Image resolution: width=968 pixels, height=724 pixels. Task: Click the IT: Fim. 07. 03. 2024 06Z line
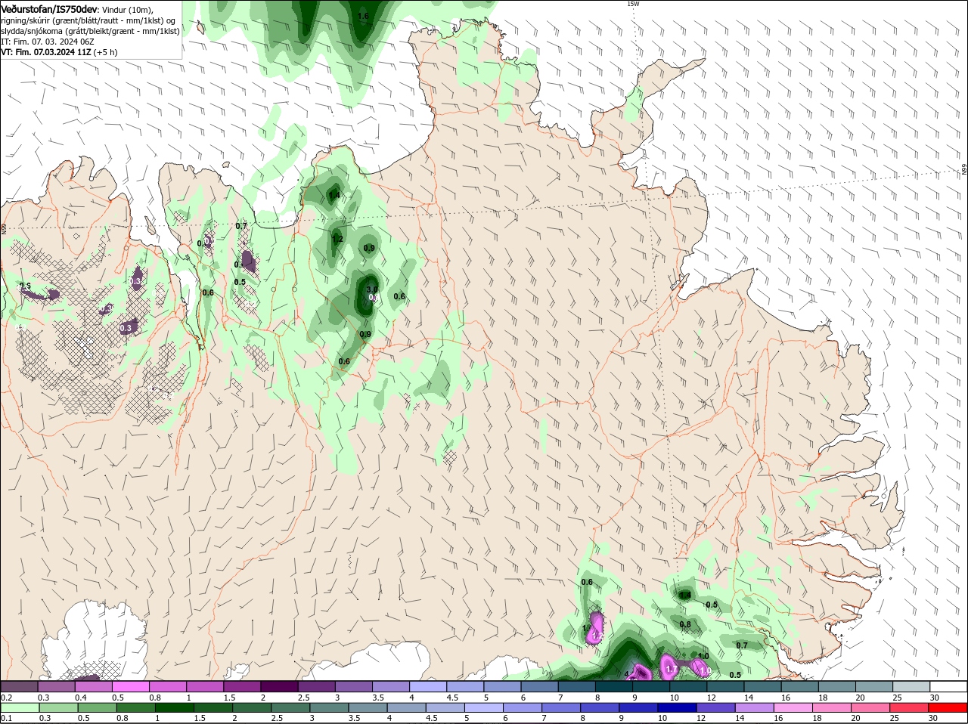[48, 42]
